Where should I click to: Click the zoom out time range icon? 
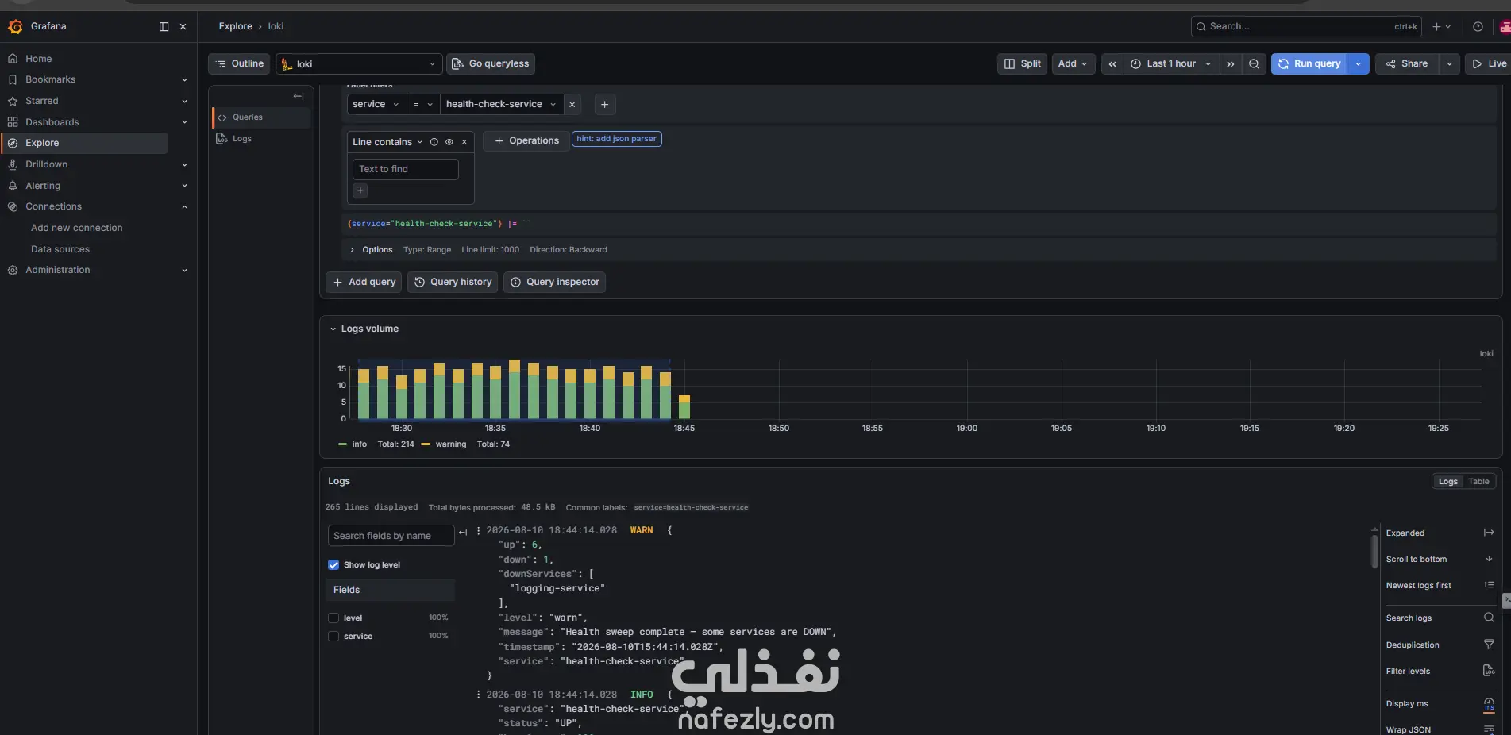pyautogui.click(x=1254, y=64)
